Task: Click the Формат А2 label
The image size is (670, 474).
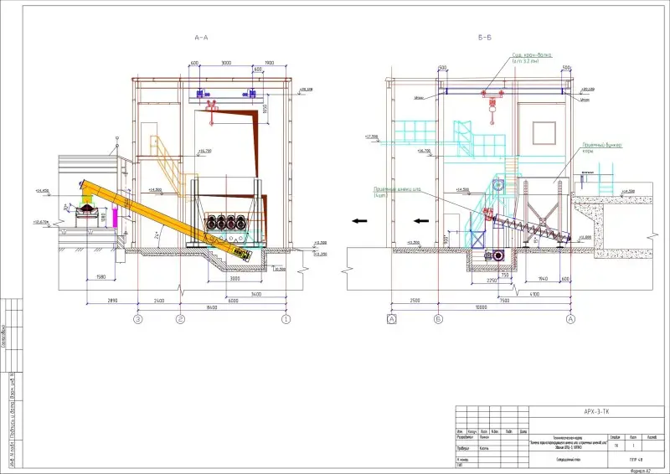Action: [x=645, y=470]
